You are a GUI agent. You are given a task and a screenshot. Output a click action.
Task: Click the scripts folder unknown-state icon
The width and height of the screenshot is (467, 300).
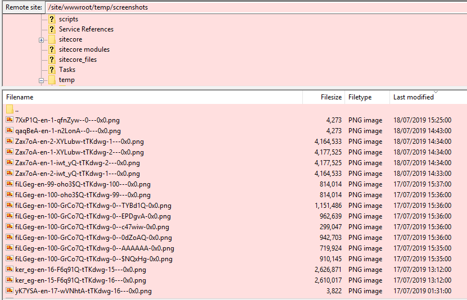[x=52, y=19]
